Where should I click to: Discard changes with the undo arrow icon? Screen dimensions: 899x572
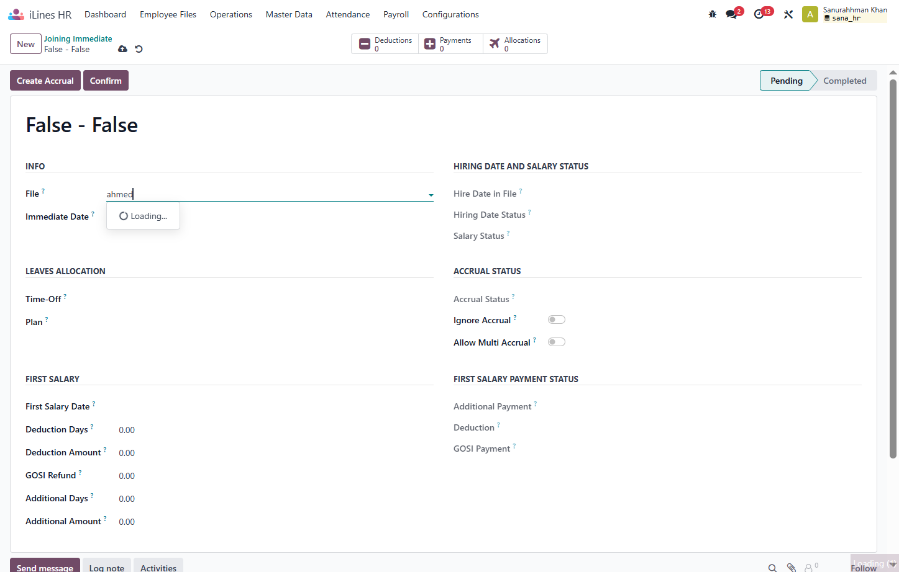pos(139,49)
